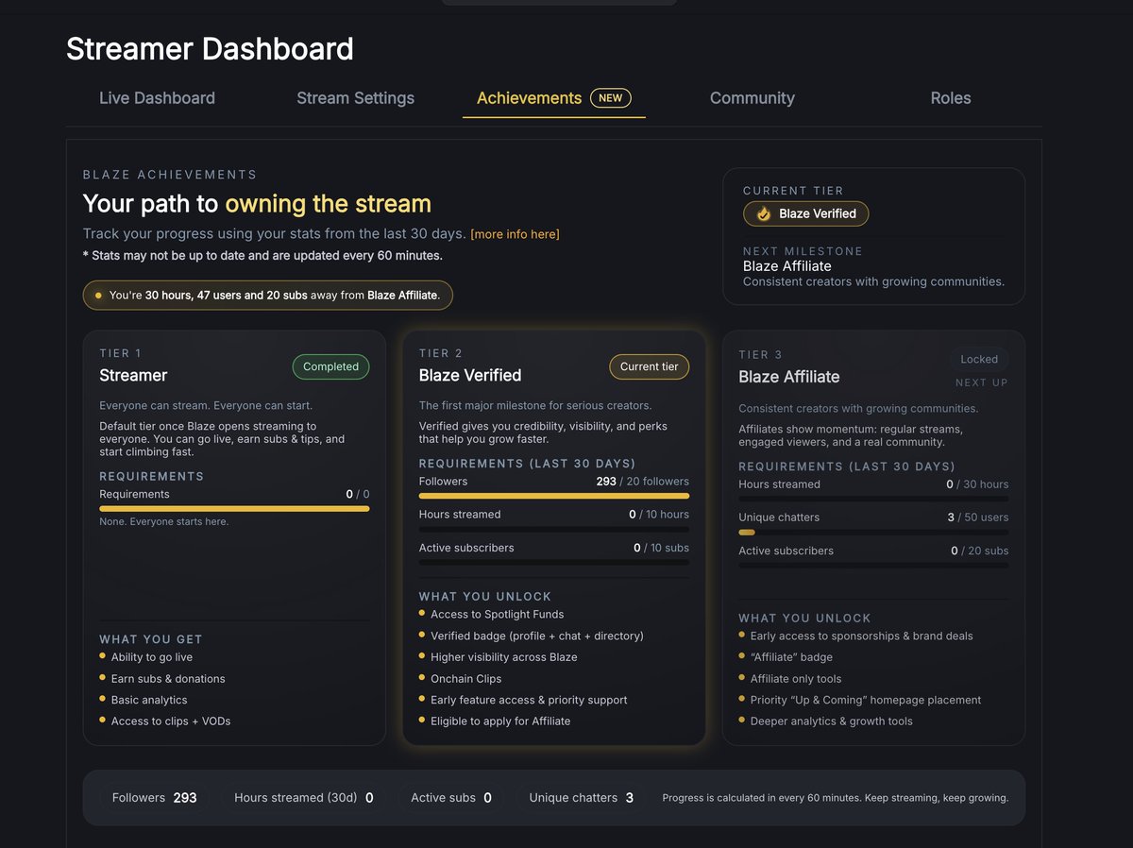Click the Blaze Affiliate next milestone title
Viewport: 1133px width, 848px height.
coord(787,266)
